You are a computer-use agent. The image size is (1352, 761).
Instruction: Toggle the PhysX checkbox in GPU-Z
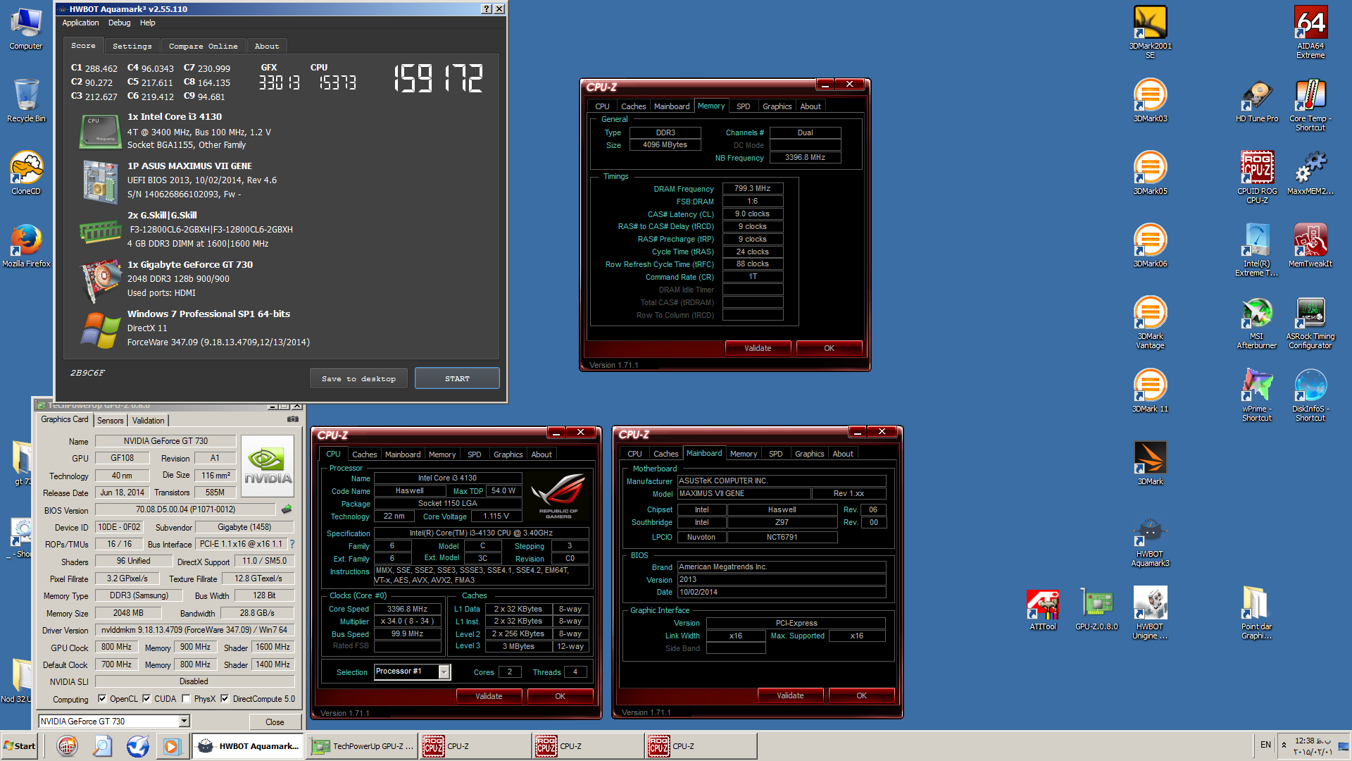pyautogui.click(x=186, y=699)
